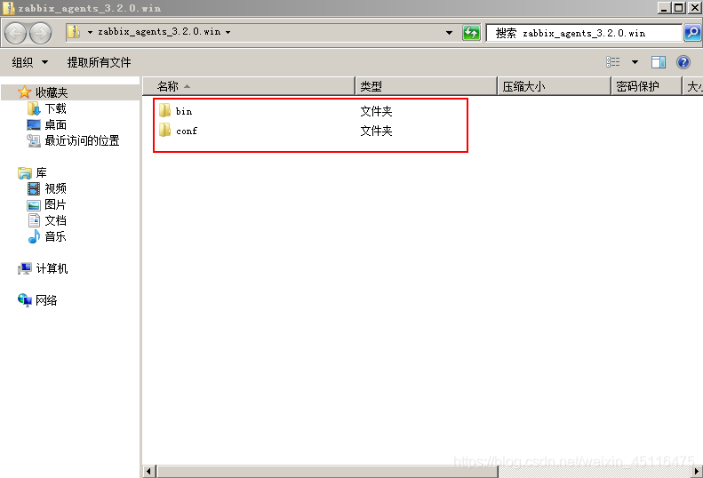Screen dimensions: 703x478
Task: Open dropdown arrow after zabbix_agents_3.2.0.win path
Action: tap(228, 32)
